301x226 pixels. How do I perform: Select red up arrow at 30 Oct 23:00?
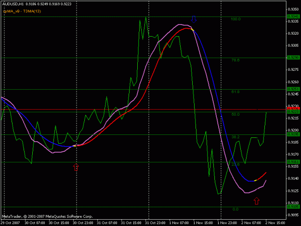pos(76,167)
